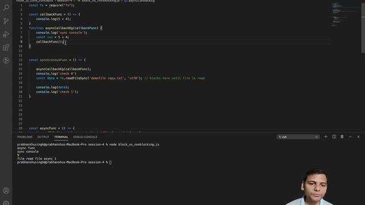Click 'sync console' string on line 7
This screenshot has height=205, width=365.
pos(71,32)
